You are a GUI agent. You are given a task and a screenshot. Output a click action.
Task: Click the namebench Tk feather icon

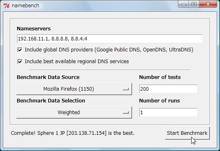(6, 6)
